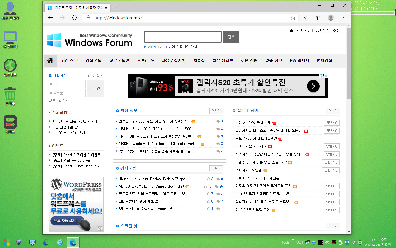The image size is (396, 248).
Task: Open post MSDN - Server 2019 LTSC
Action: click(x=155, y=129)
